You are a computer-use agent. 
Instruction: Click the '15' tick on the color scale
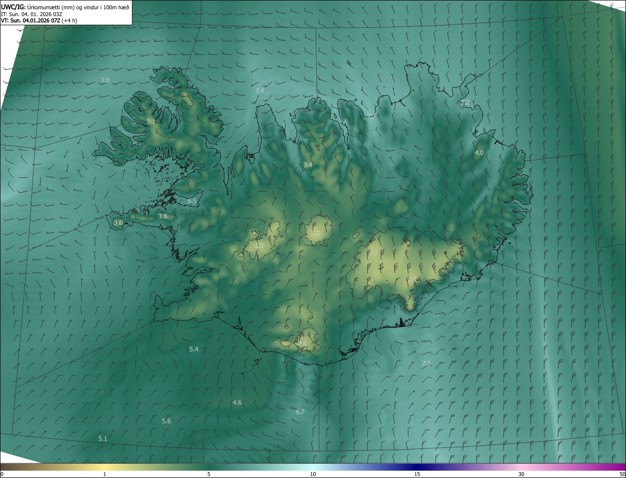coord(417,474)
